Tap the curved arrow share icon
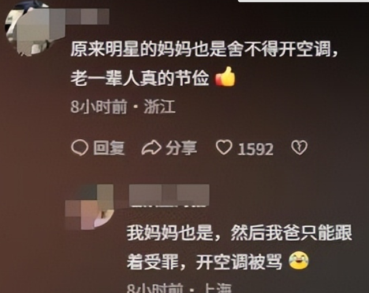The image size is (369, 293). pyautogui.click(x=151, y=148)
